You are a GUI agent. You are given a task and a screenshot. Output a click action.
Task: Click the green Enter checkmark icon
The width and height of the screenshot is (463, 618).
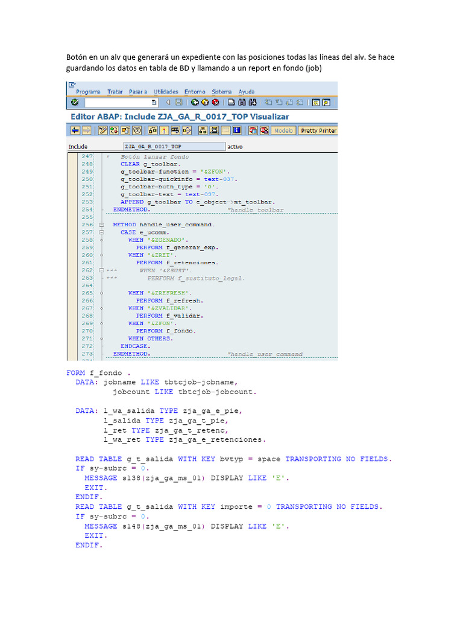pos(74,102)
